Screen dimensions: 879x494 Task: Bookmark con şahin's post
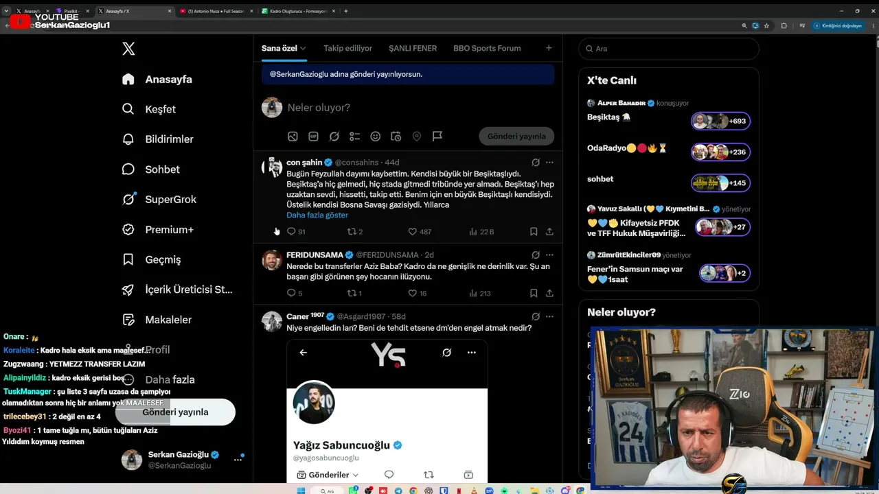(534, 232)
